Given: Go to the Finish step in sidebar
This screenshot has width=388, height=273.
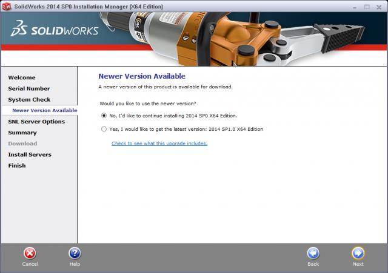Looking at the screenshot, I should (x=17, y=165).
